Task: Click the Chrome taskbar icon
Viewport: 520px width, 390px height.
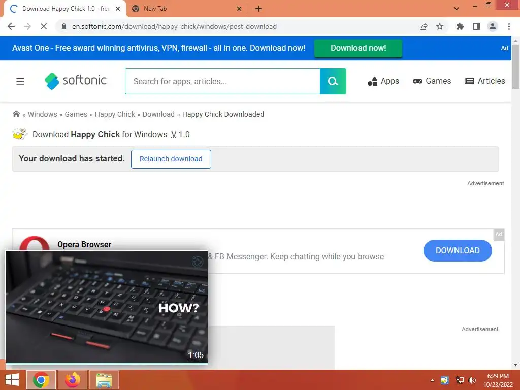Action: pyautogui.click(x=41, y=380)
